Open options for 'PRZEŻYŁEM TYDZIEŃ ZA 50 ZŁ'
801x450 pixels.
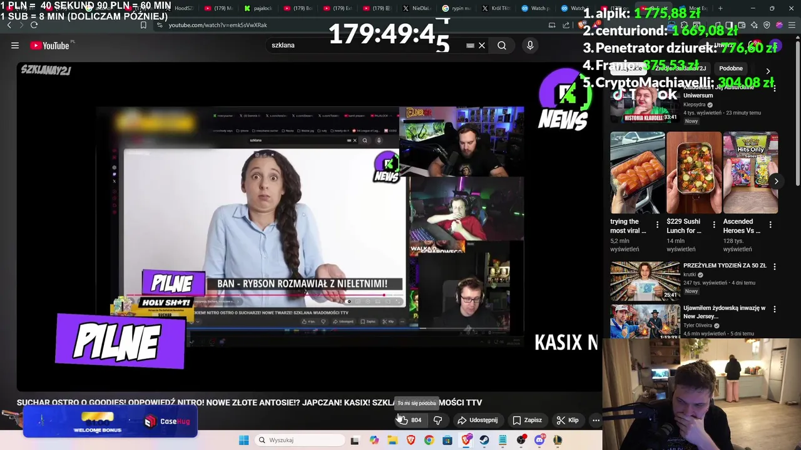pos(774,266)
